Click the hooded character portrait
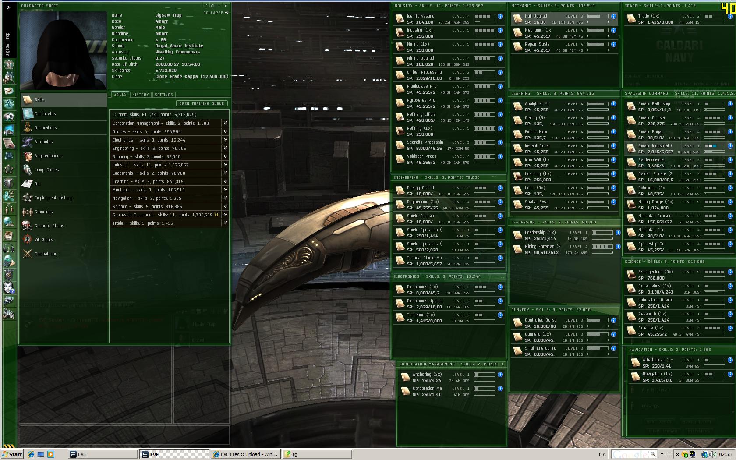Image resolution: width=736 pixels, height=460 pixels. coord(64,50)
